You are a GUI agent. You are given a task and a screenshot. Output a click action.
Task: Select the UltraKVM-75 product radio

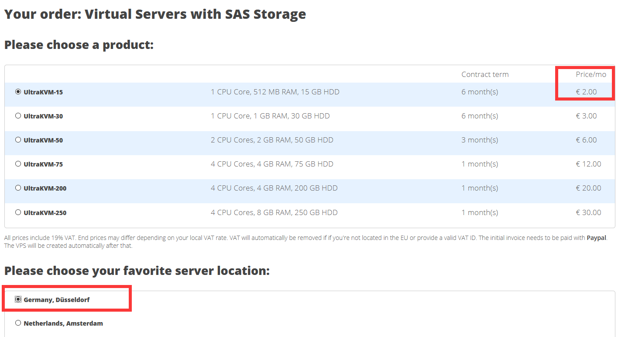click(18, 164)
